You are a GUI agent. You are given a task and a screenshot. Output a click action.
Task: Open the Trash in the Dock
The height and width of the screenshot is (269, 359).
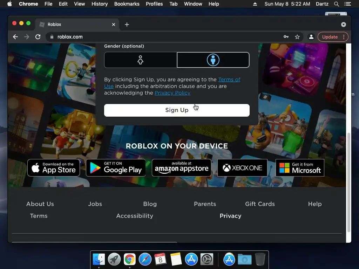tap(260, 260)
